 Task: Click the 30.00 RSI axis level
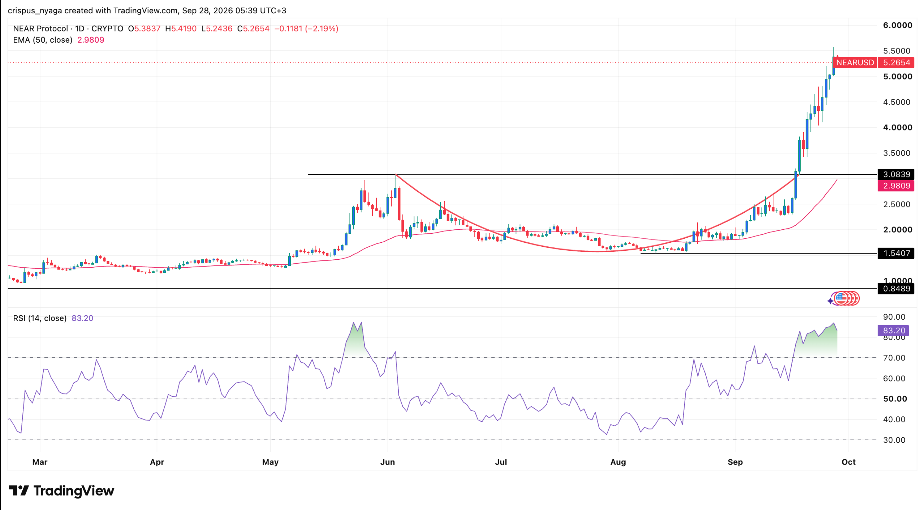[895, 441]
